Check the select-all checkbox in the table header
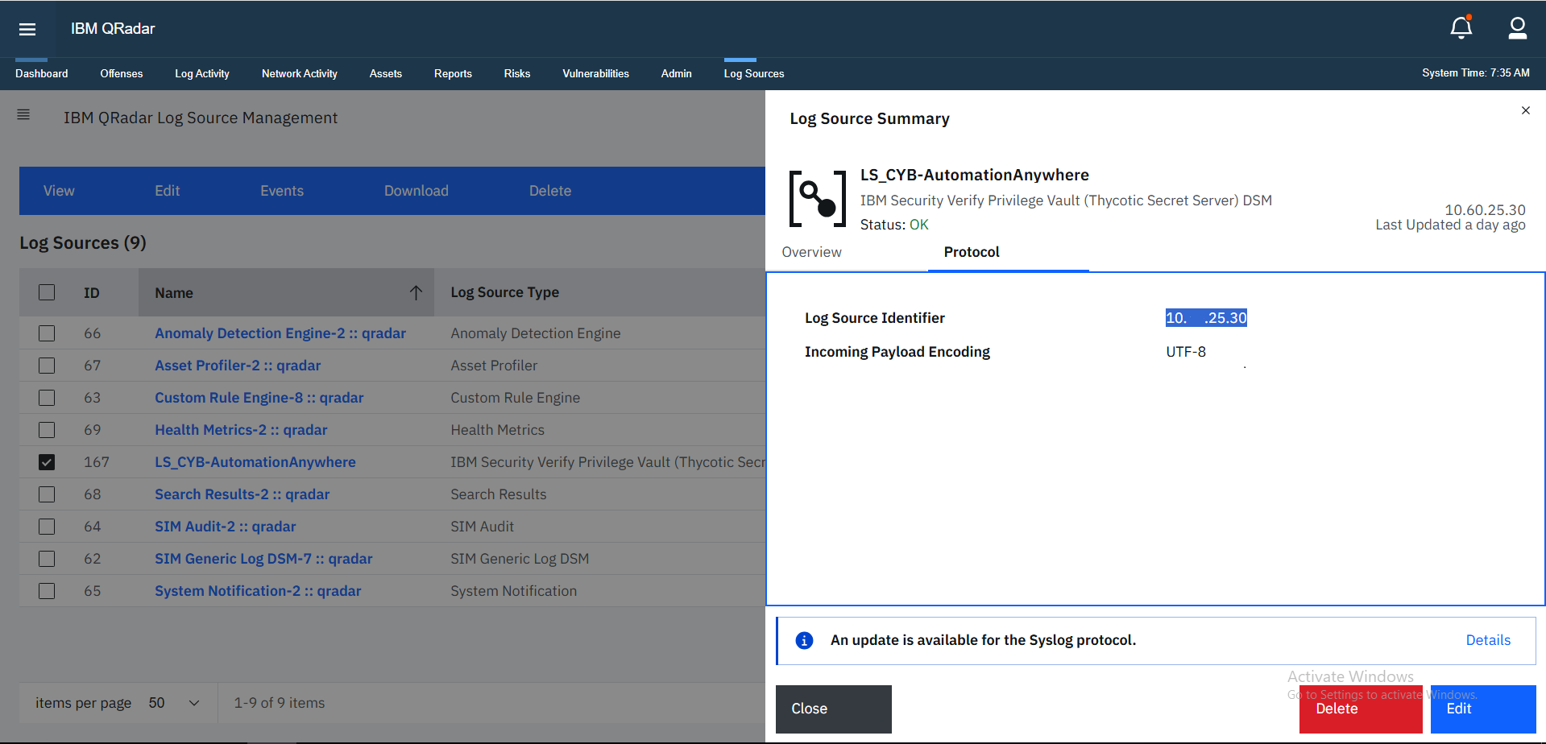Viewport: 1546px width, 744px height. pyautogui.click(x=47, y=292)
